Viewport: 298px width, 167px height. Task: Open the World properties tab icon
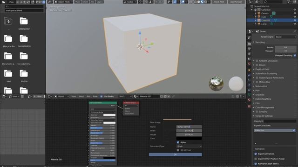[249, 64]
